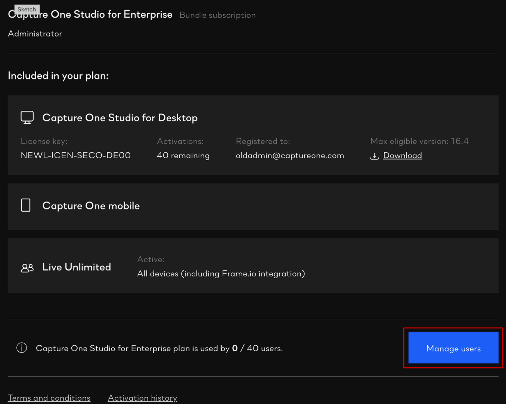Click the 'Activations:' label
This screenshot has height=404, width=506.
coord(180,141)
